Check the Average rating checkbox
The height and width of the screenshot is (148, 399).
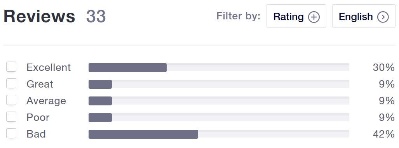coord(11,100)
